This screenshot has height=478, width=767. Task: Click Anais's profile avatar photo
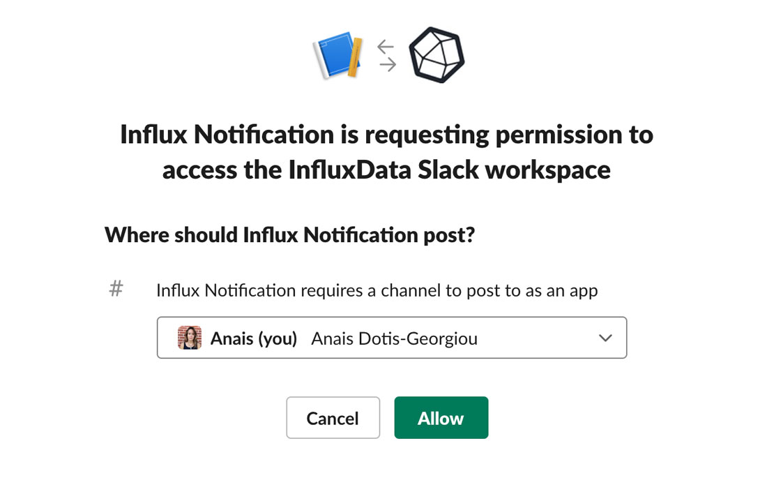pyautogui.click(x=190, y=338)
